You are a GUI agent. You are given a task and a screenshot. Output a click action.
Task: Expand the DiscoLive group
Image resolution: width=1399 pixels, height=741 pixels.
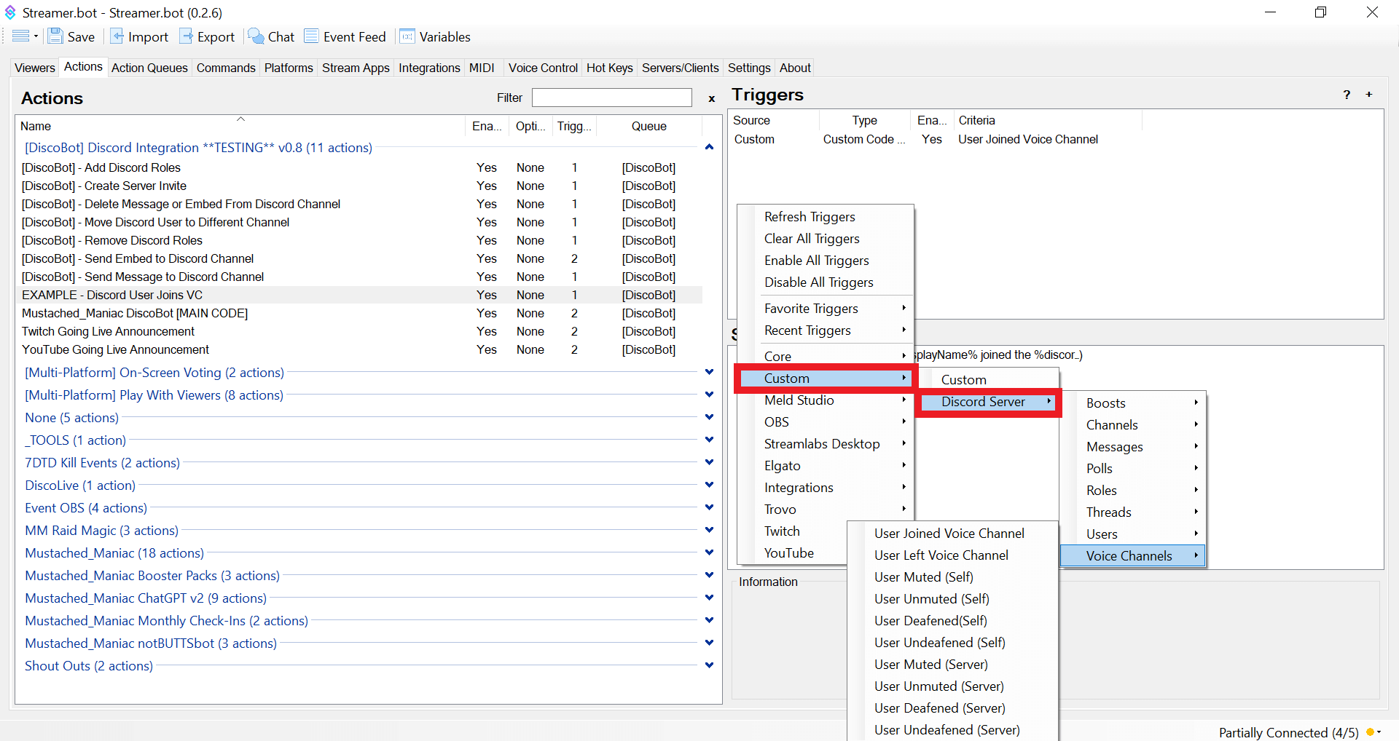coord(709,485)
